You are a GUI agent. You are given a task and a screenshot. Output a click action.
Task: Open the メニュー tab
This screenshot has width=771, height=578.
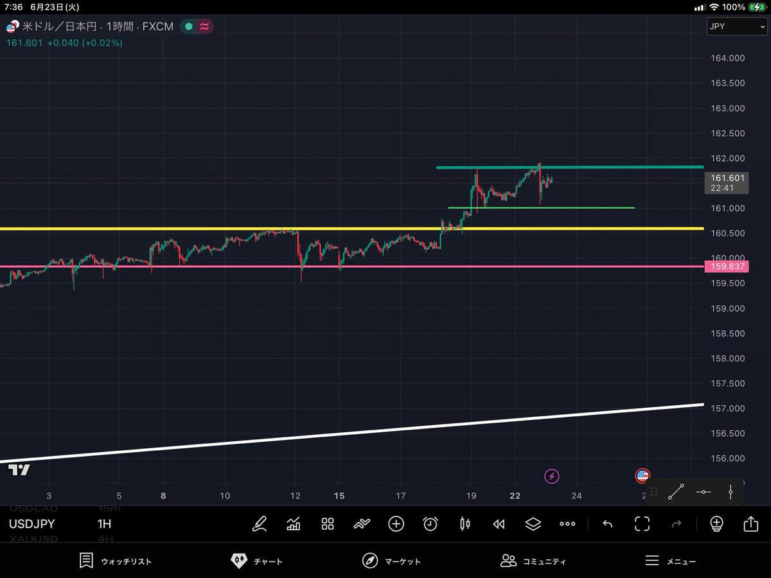click(x=670, y=561)
